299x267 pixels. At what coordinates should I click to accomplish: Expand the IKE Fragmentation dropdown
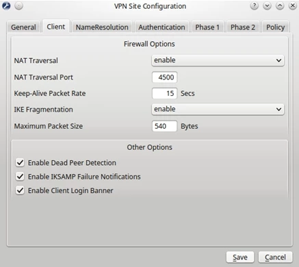tap(218, 110)
